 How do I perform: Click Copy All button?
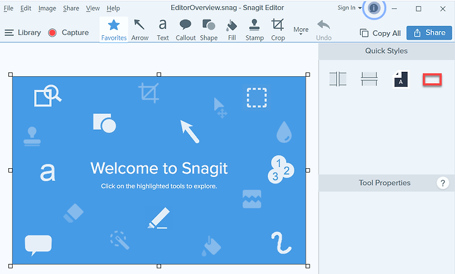click(x=380, y=33)
